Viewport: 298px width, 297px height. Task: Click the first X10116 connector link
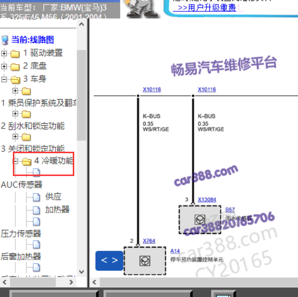(152, 90)
